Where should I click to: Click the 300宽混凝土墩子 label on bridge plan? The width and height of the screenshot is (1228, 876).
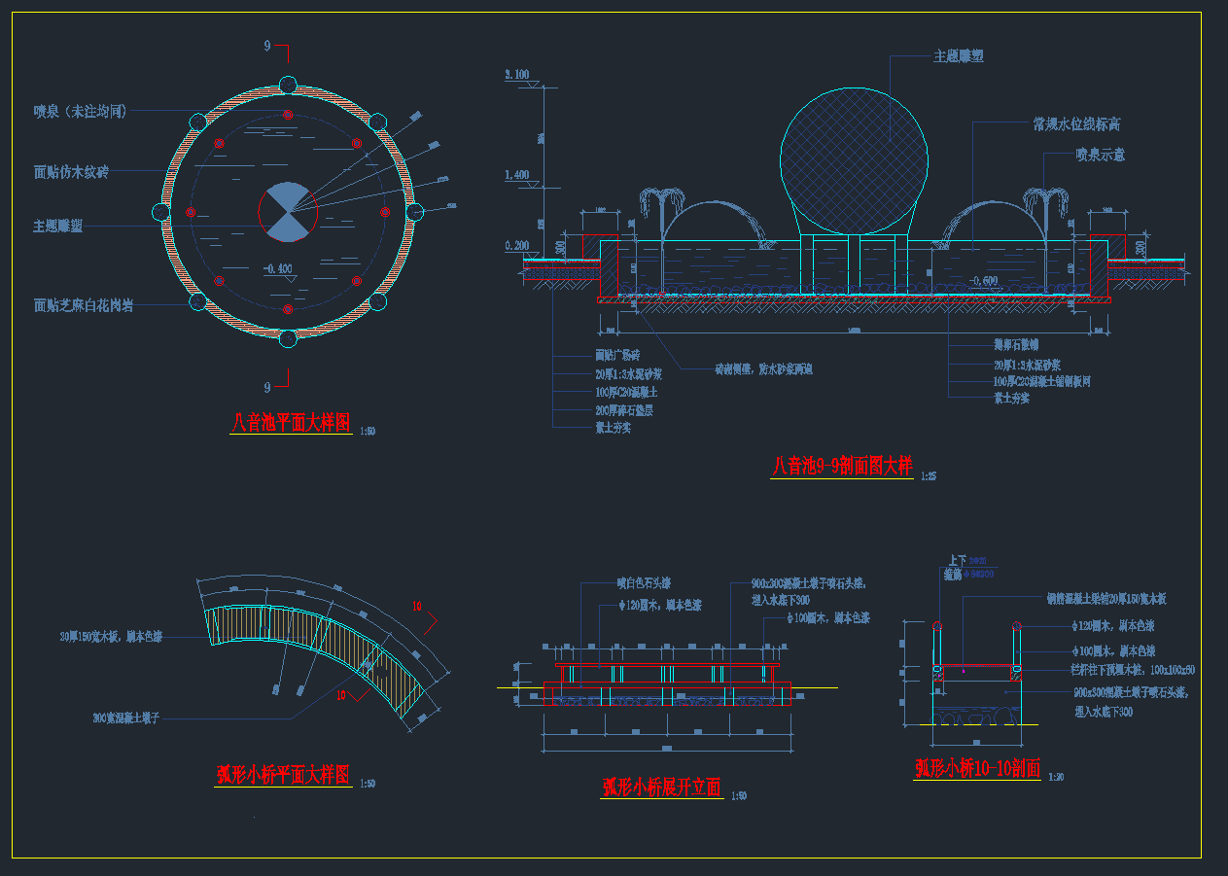pos(125,718)
